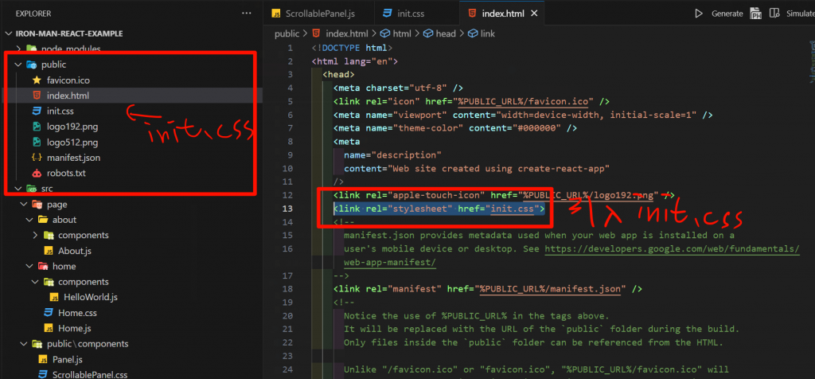Click the HTML5 icon next to index.html in tree
Viewport: 815px width, 379px height.
click(37, 96)
